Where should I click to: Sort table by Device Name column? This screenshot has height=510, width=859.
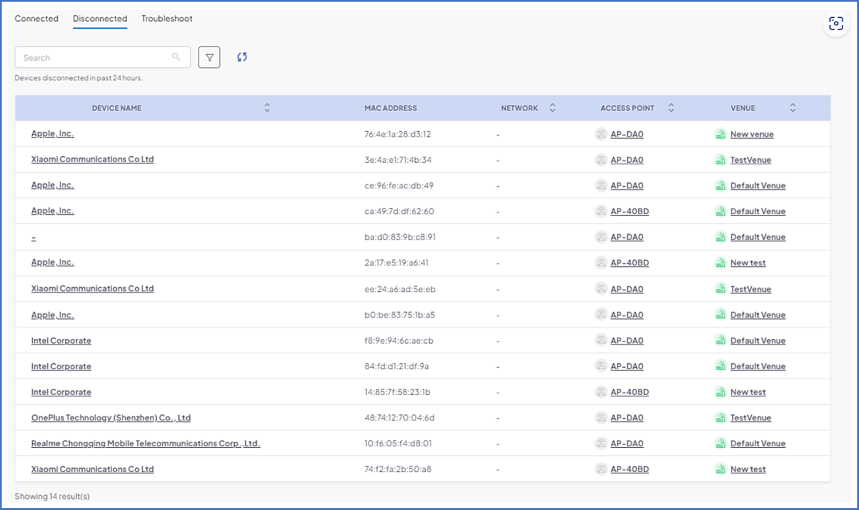click(267, 108)
